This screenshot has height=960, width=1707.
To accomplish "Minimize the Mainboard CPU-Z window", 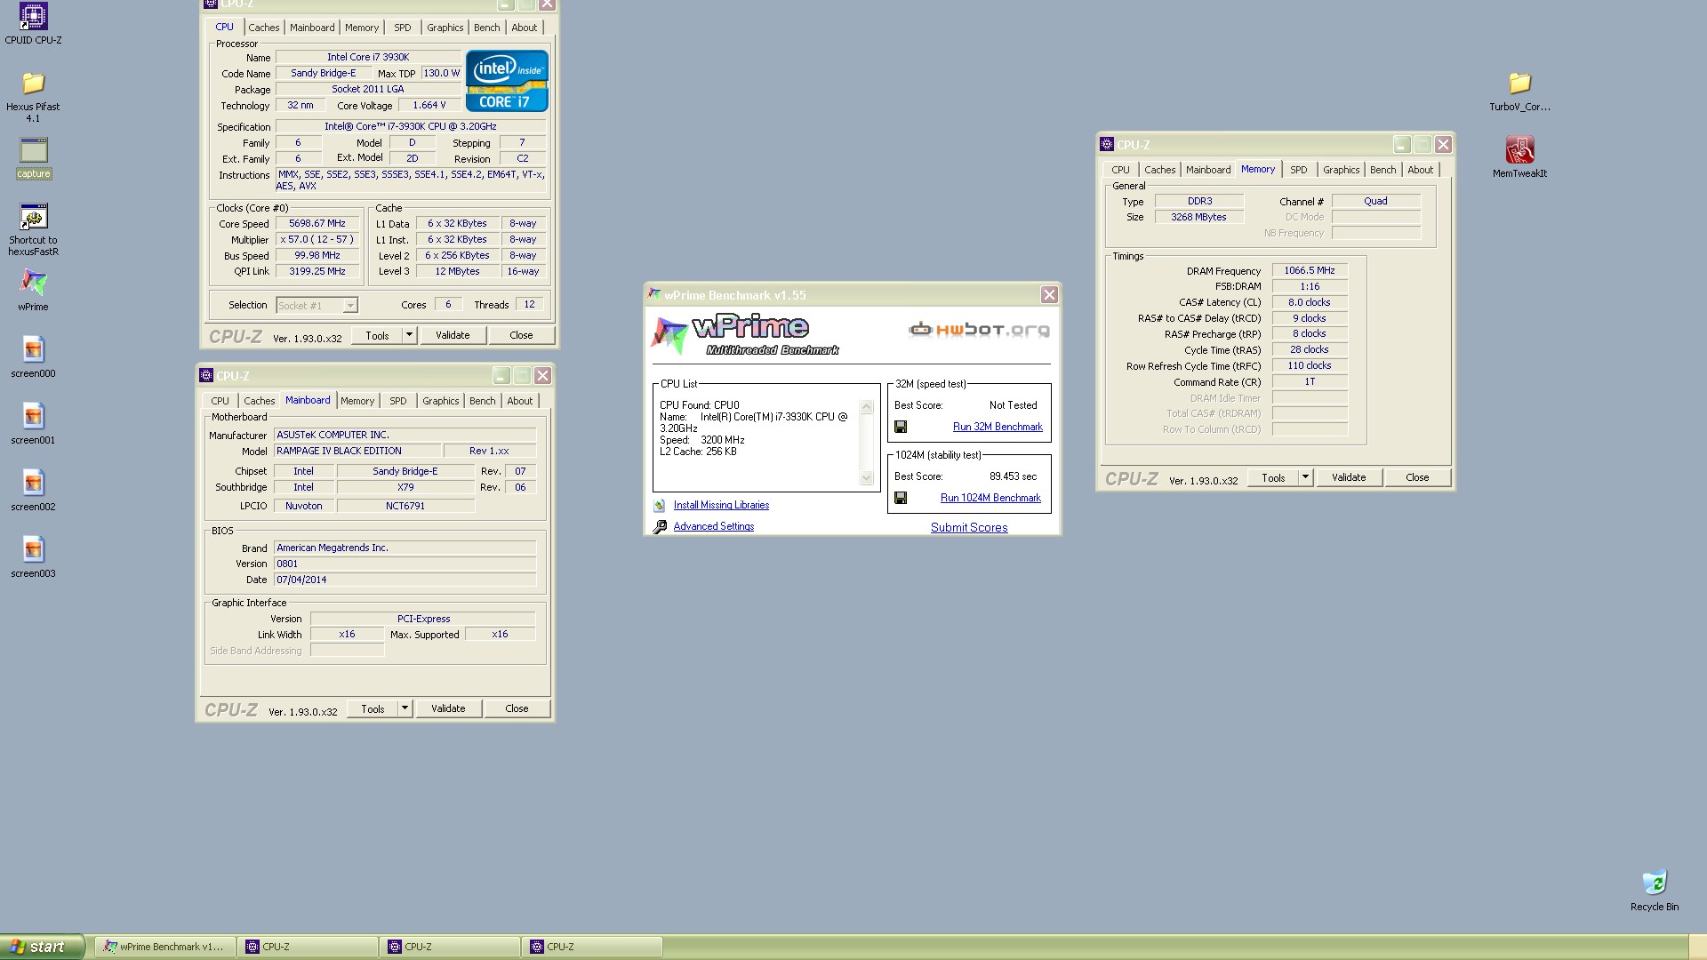I will point(501,376).
